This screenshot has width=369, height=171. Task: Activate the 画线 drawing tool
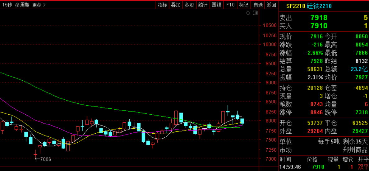point(216,5)
